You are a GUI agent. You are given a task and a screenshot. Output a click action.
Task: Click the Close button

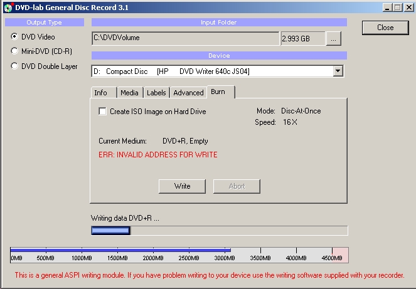tap(385, 28)
